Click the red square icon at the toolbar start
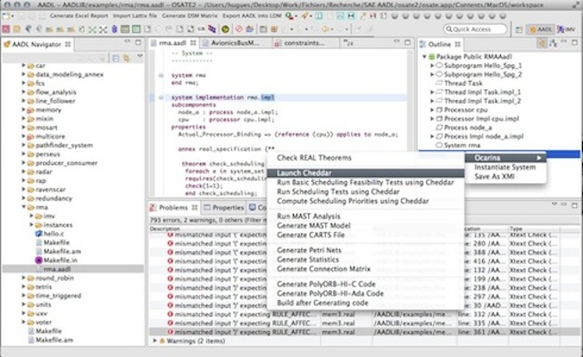583x357 pixels. click(x=6, y=29)
